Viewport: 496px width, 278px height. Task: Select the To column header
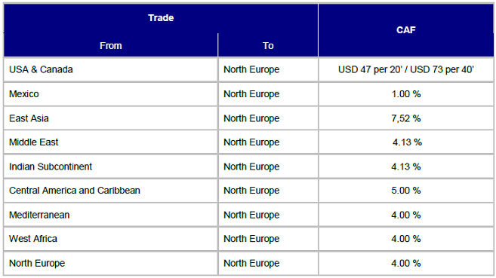[268, 45]
